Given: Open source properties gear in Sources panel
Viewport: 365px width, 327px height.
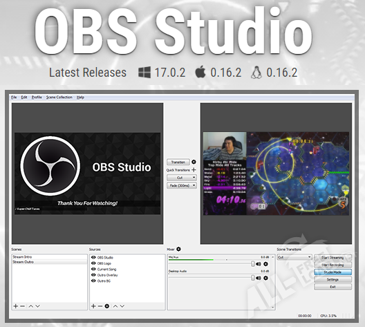Looking at the screenshot, I should tap(107, 306).
